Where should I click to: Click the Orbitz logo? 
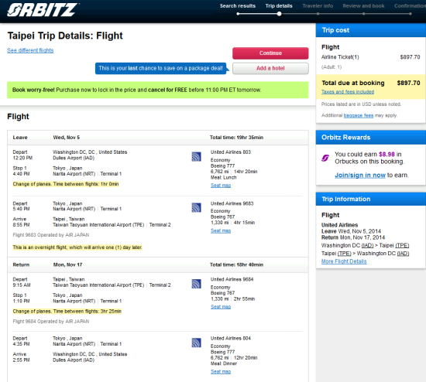pyautogui.click(x=43, y=10)
